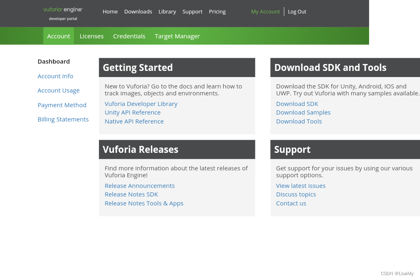Open Support in the top navigation
This screenshot has width=420, height=280.
pyautogui.click(x=192, y=12)
